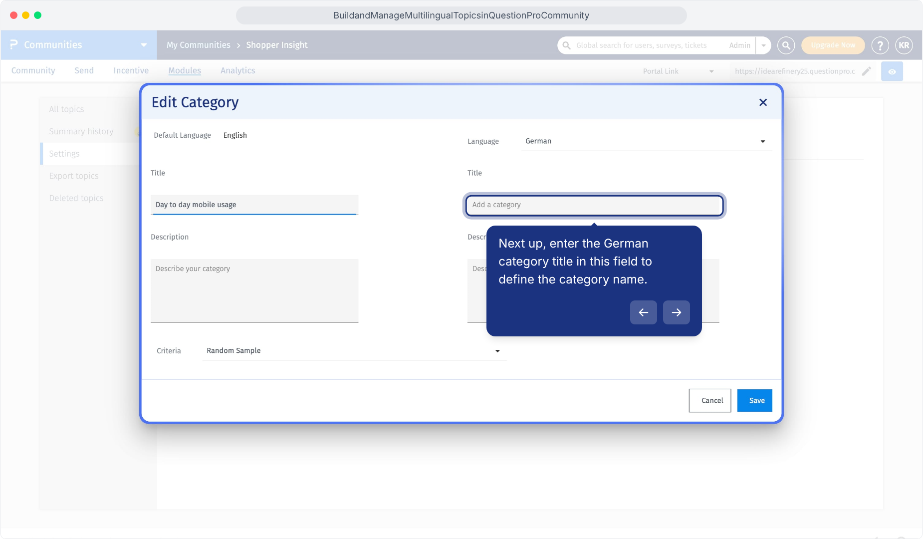Edit portal link with pencil icon
923x539 pixels.
[x=867, y=71]
